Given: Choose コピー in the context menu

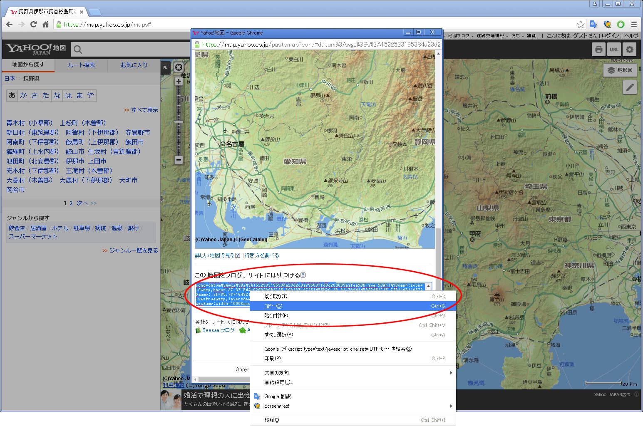Looking at the screenshot, I should pyautogui.click(x=353, y=306).
